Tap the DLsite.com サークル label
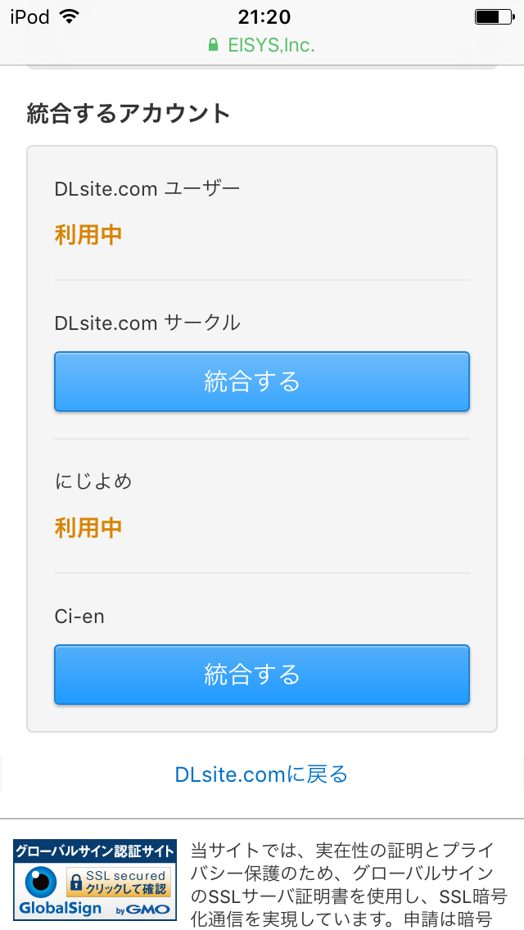This screenshot has width=524, height=930. click(147, 323)
